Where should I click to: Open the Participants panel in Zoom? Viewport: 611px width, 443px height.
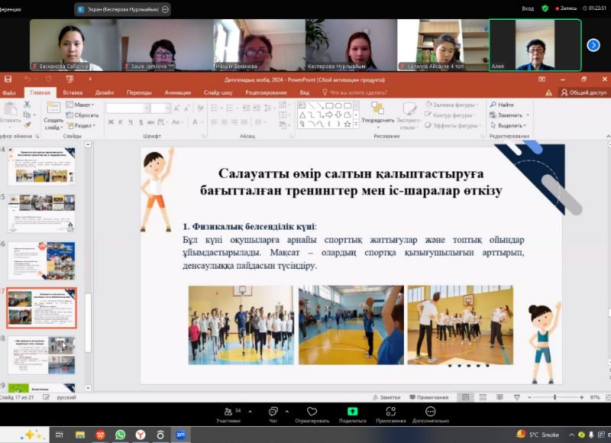tap(228, 412)
